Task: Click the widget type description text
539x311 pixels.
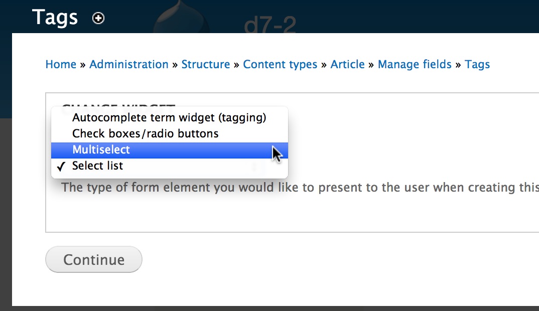Action: [300, 188]
